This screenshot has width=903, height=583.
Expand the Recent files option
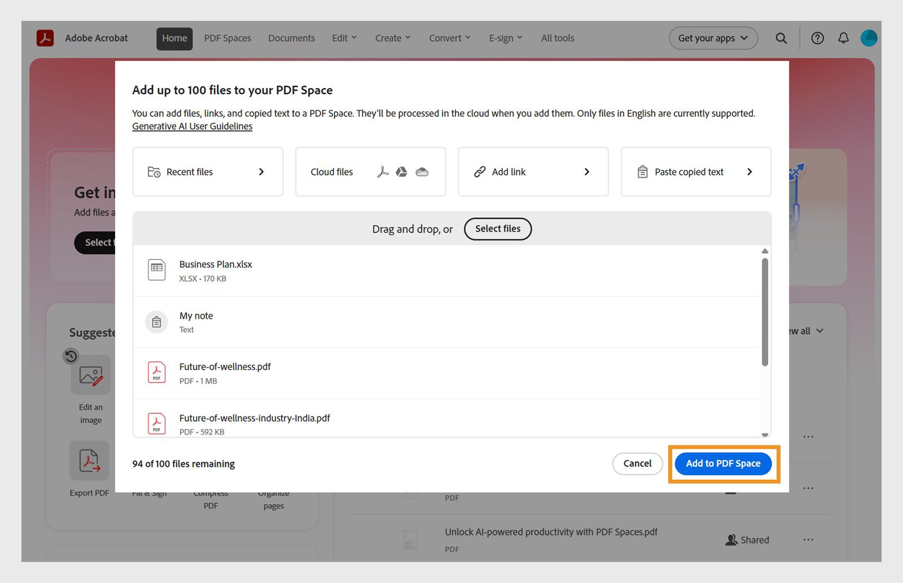pyautogui.click(x=207, y=172)
